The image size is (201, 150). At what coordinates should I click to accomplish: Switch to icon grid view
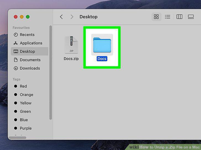click(156, 17)
